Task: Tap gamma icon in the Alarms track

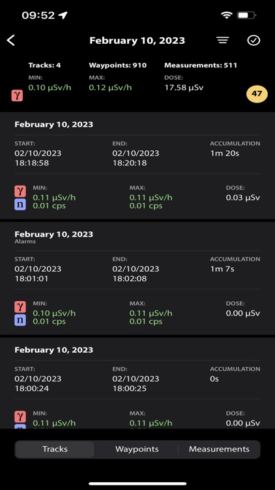Action: click(20, 307)
